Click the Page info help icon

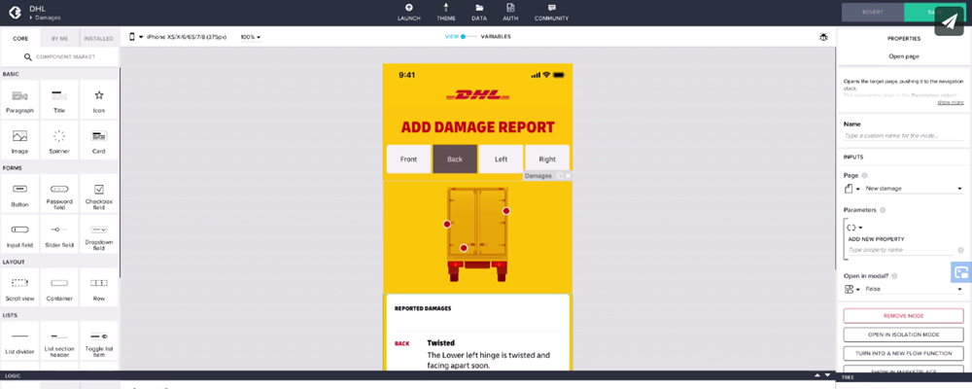865,176
